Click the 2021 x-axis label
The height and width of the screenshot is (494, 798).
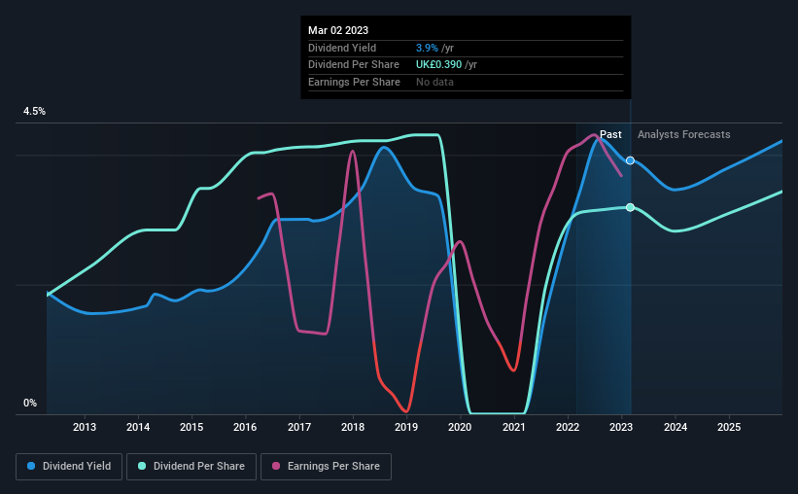tap(514, 427)
